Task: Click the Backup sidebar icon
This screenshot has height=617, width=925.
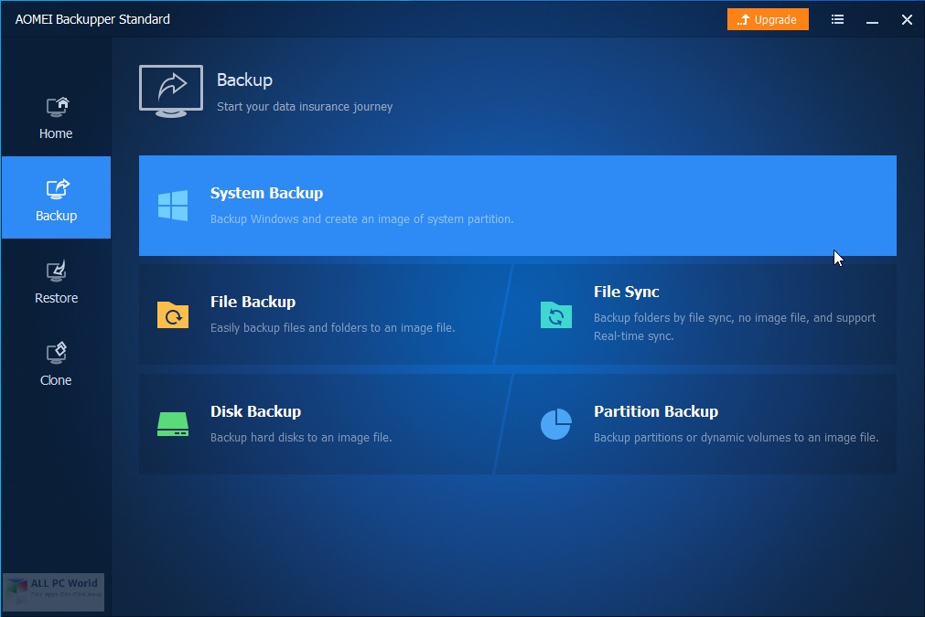Action: [x=58, y=188]
